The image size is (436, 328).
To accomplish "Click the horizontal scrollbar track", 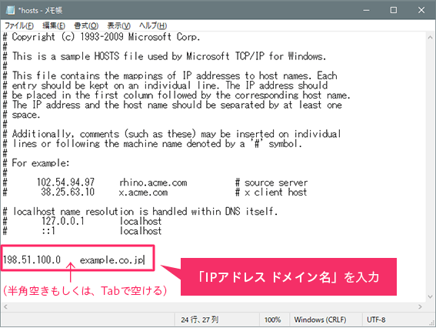I will coord(213,306).
